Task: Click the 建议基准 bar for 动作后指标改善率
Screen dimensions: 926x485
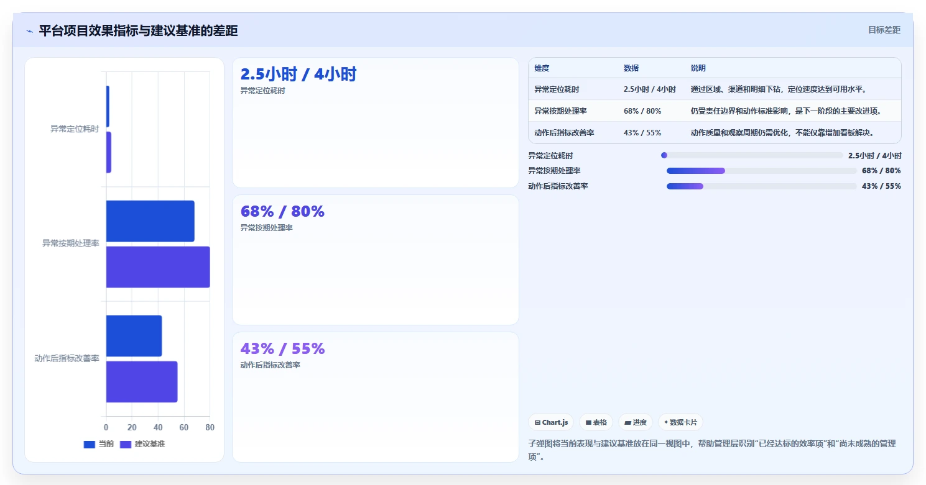Action: point(142,382)
